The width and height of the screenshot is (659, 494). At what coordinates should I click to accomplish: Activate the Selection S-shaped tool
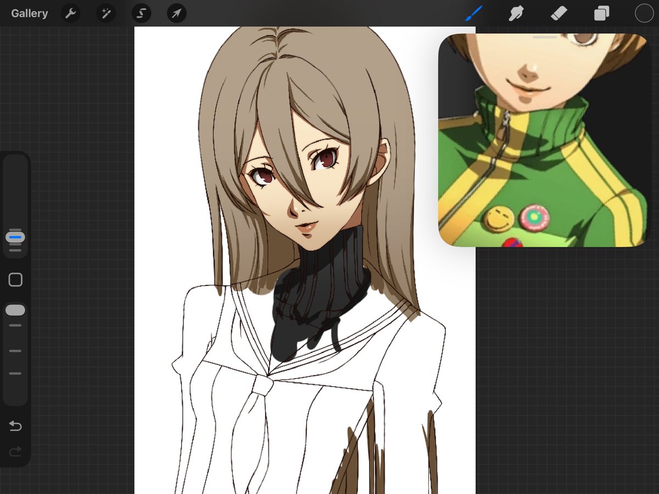click(142, 13)
